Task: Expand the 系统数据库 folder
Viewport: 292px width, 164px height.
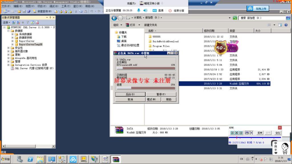Action: (x=13, y=34)
